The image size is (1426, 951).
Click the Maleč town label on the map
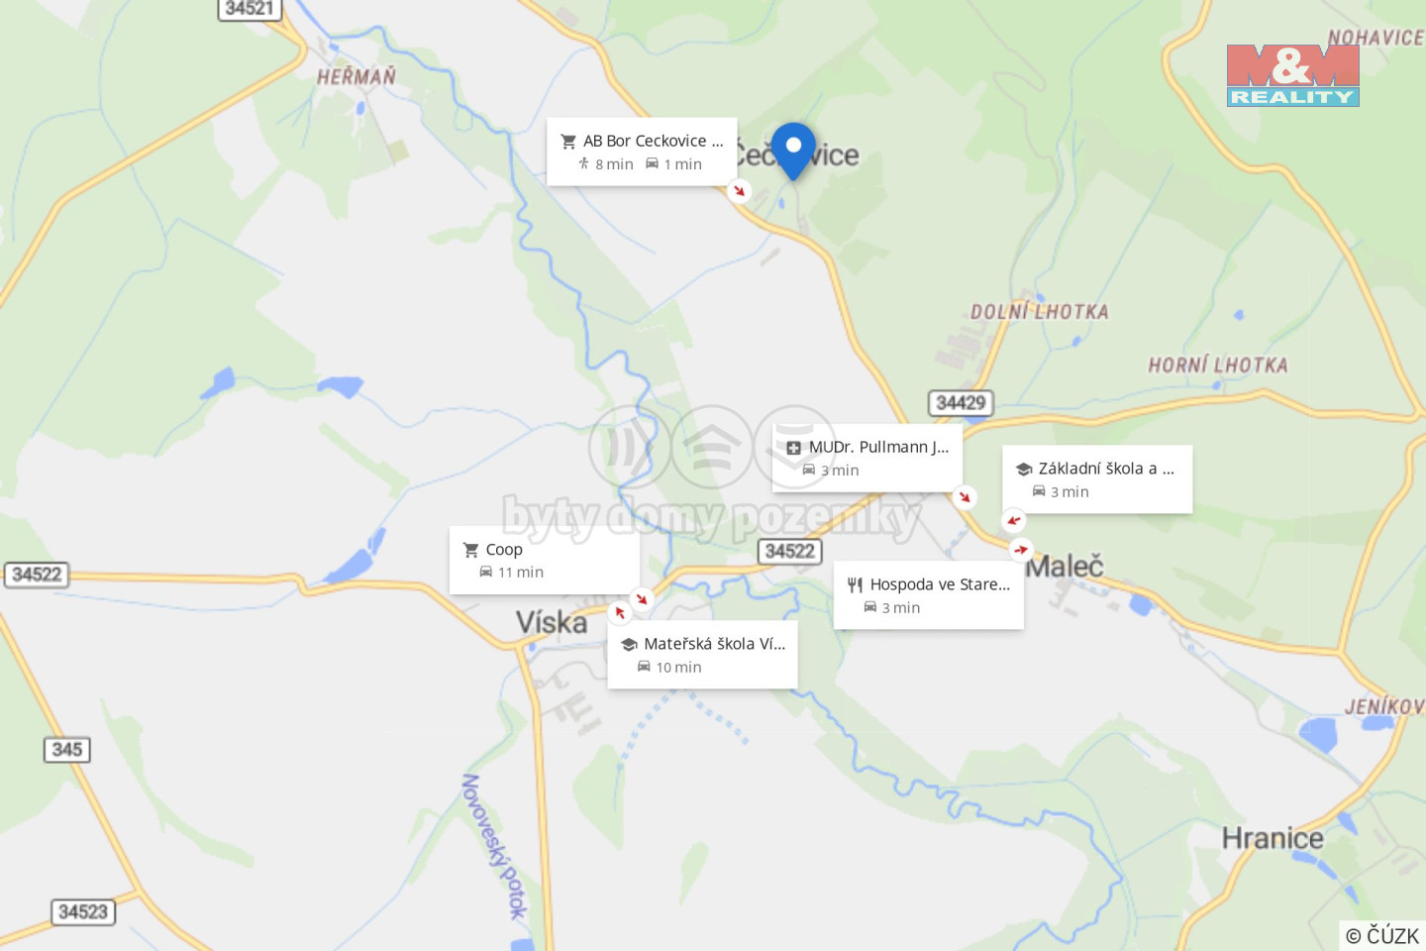coord(1065,567)
